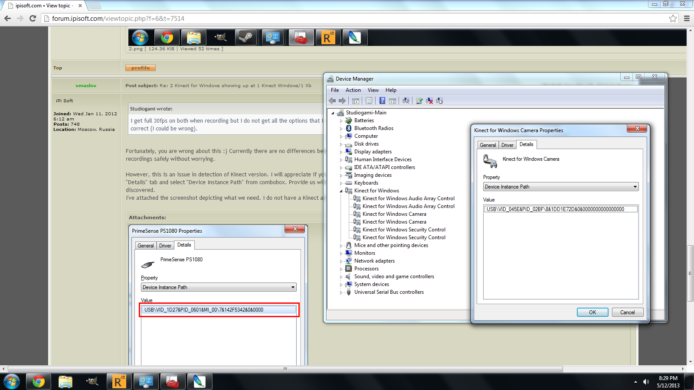Select Sound, video and game controllers

click(394, 276)
